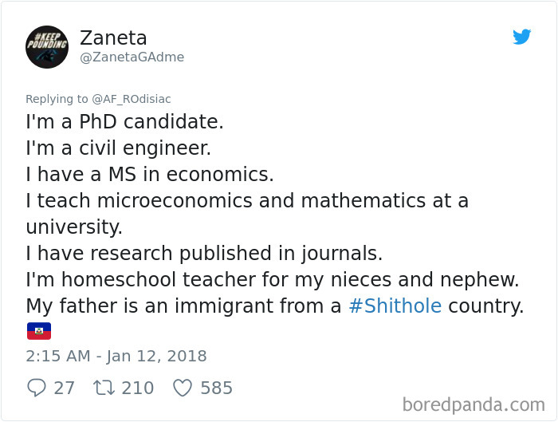
Task: Click the retweet count 210
Action: tap(138, 388)
